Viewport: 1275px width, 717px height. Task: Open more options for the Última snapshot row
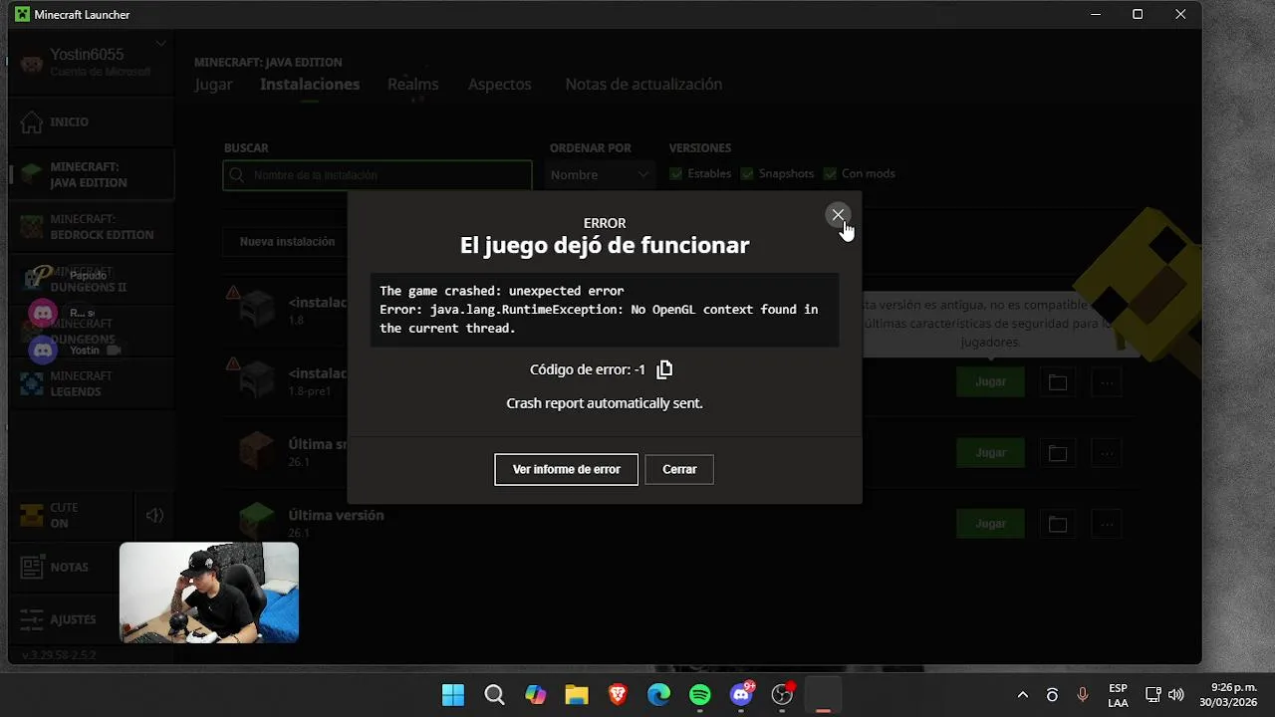[x=1107, y=453]
